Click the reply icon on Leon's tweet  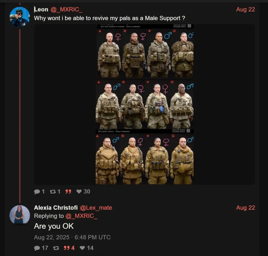click(x=37, y=192)
